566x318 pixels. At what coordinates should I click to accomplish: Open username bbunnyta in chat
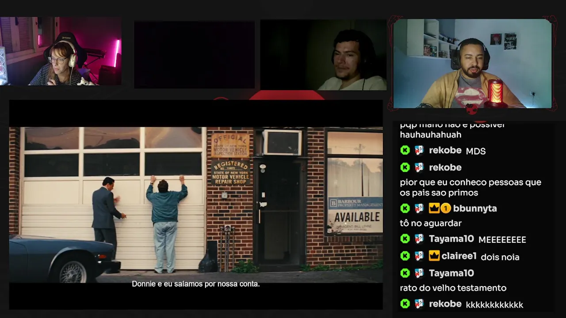click(x=475, y=208)
